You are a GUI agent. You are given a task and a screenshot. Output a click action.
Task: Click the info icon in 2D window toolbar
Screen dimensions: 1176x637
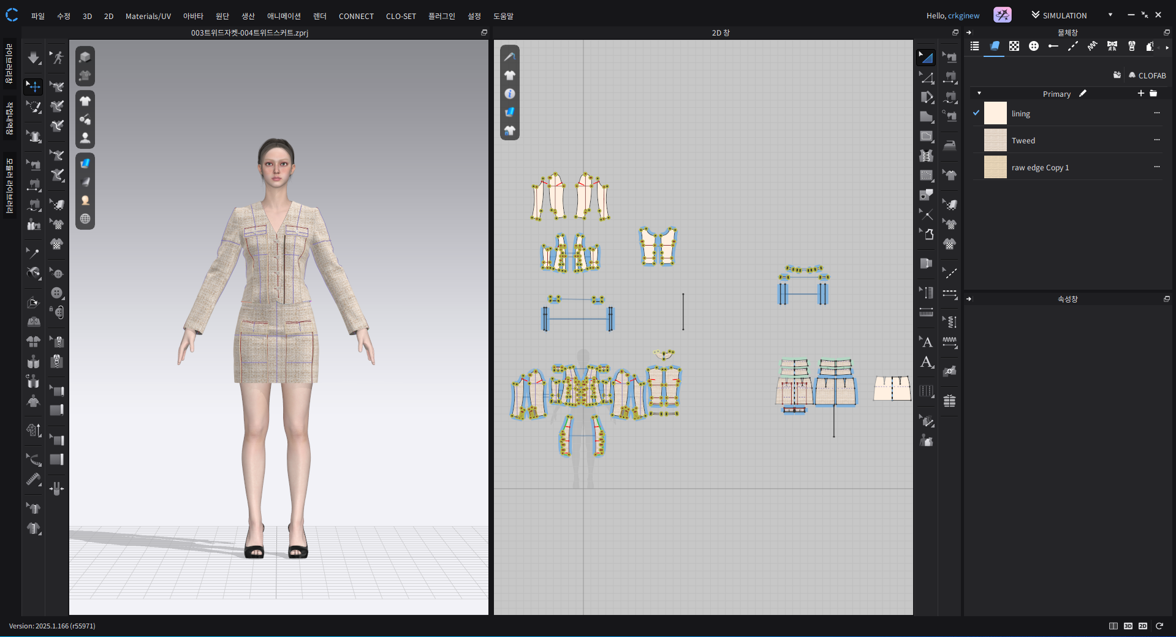pyautogui.click(x=510, y=94)
